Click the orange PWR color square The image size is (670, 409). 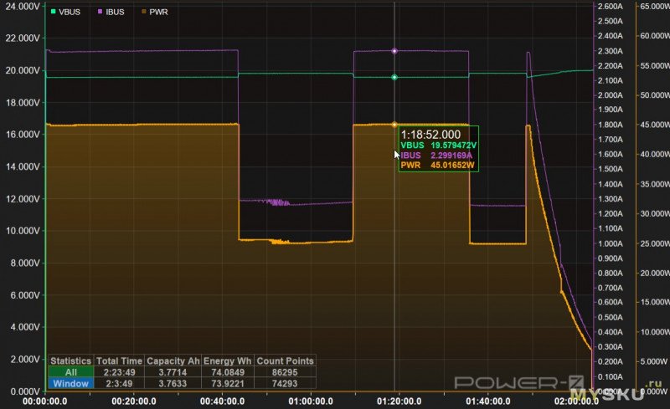[144, 12]
